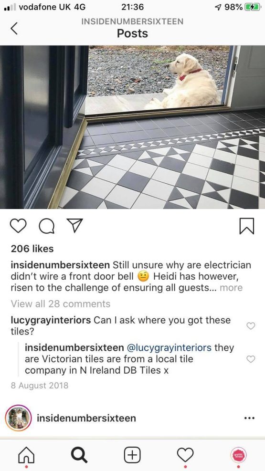Screen dimensions: 265x471
Task: Open the Activity heart tab in the bottom bar
Action: (x=185, y=455)
